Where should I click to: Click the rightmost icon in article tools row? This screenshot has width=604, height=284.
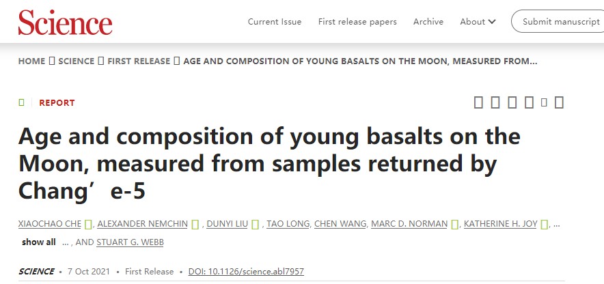559,102
